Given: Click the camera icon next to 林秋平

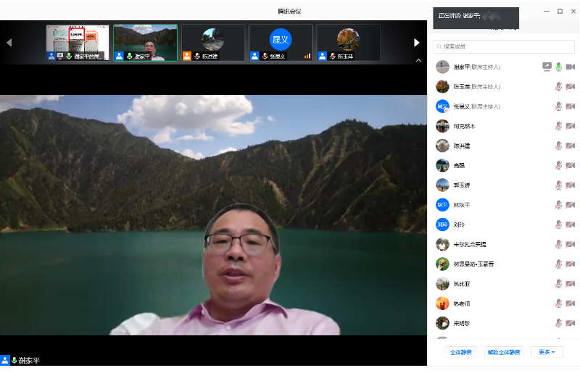Looking at the screenshot, I should coord(571,205).
